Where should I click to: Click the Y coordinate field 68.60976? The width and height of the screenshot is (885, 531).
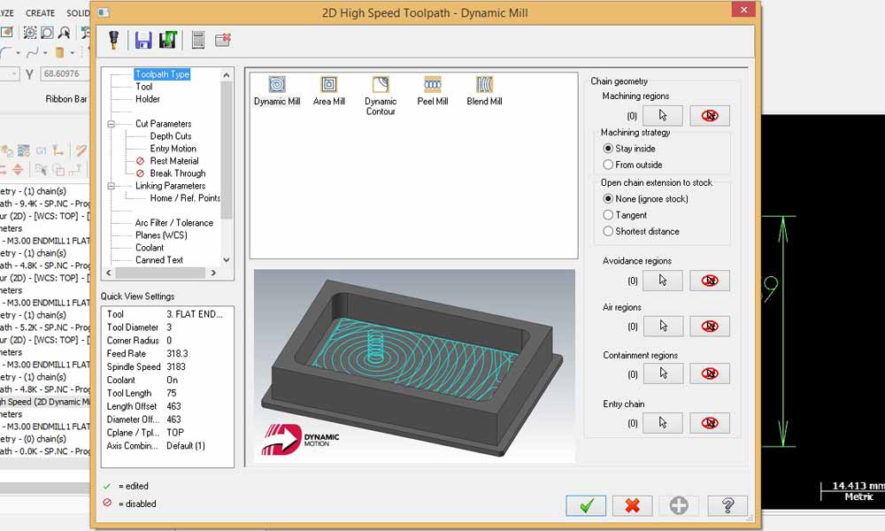tap(65, 74)
